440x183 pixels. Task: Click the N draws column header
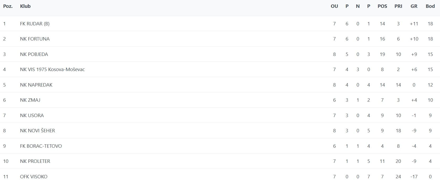[358, 6]
